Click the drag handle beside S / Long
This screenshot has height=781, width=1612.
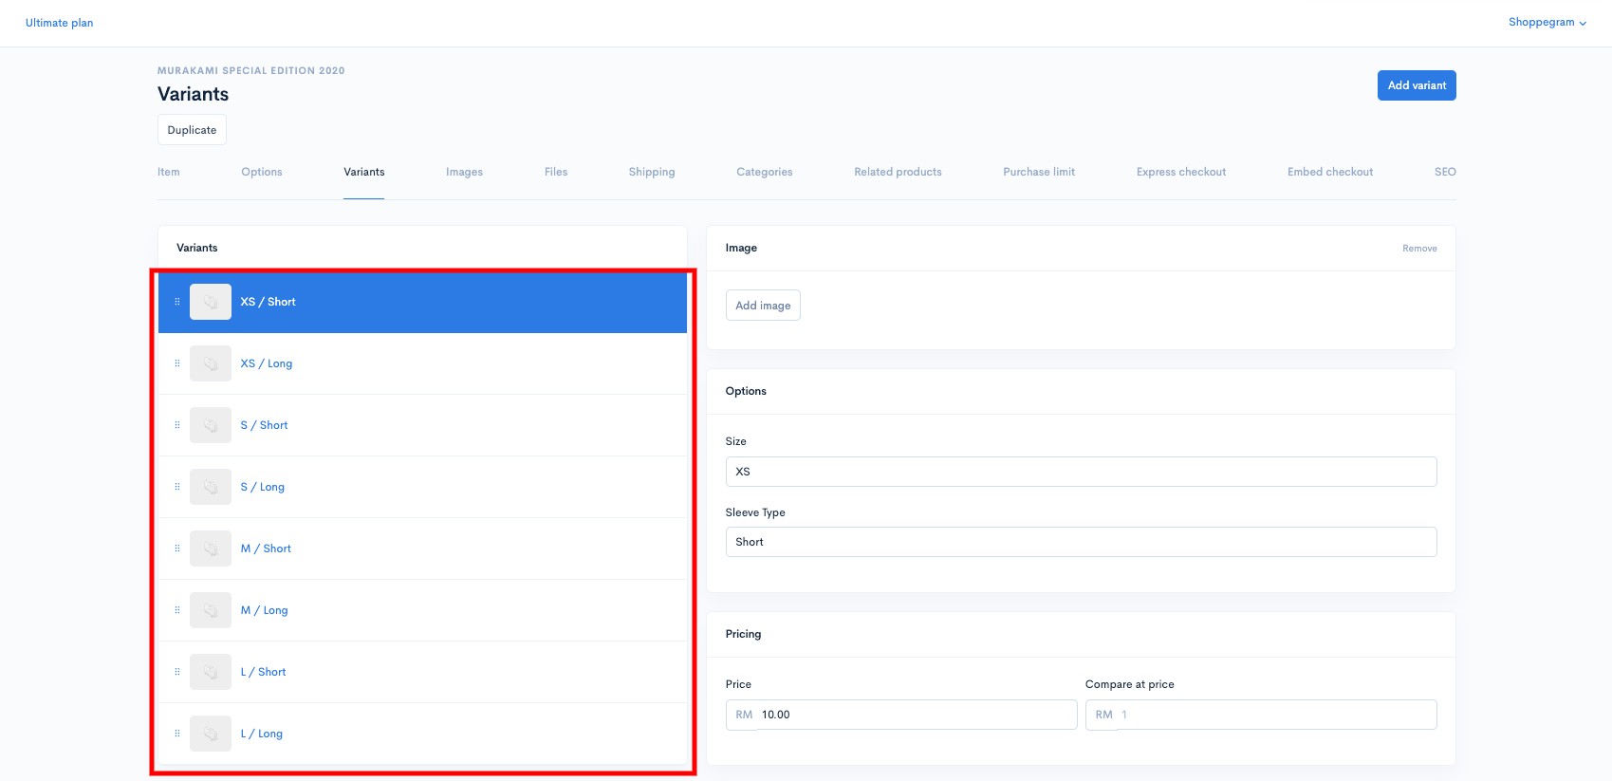click(x=176, y=487)
